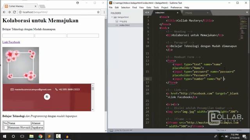Screen dimensions: 250x140
Task: Click the Chrome back arrow
Action: click(x=4, y=12)
